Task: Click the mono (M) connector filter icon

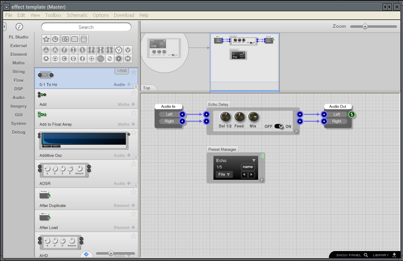Action: (128, 58)
